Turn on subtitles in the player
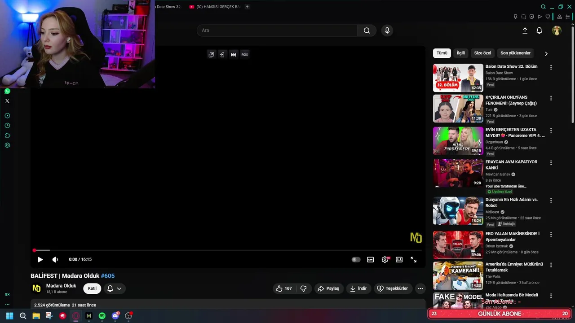The height and width of the screenshot is (323, 575). point(370,259)
